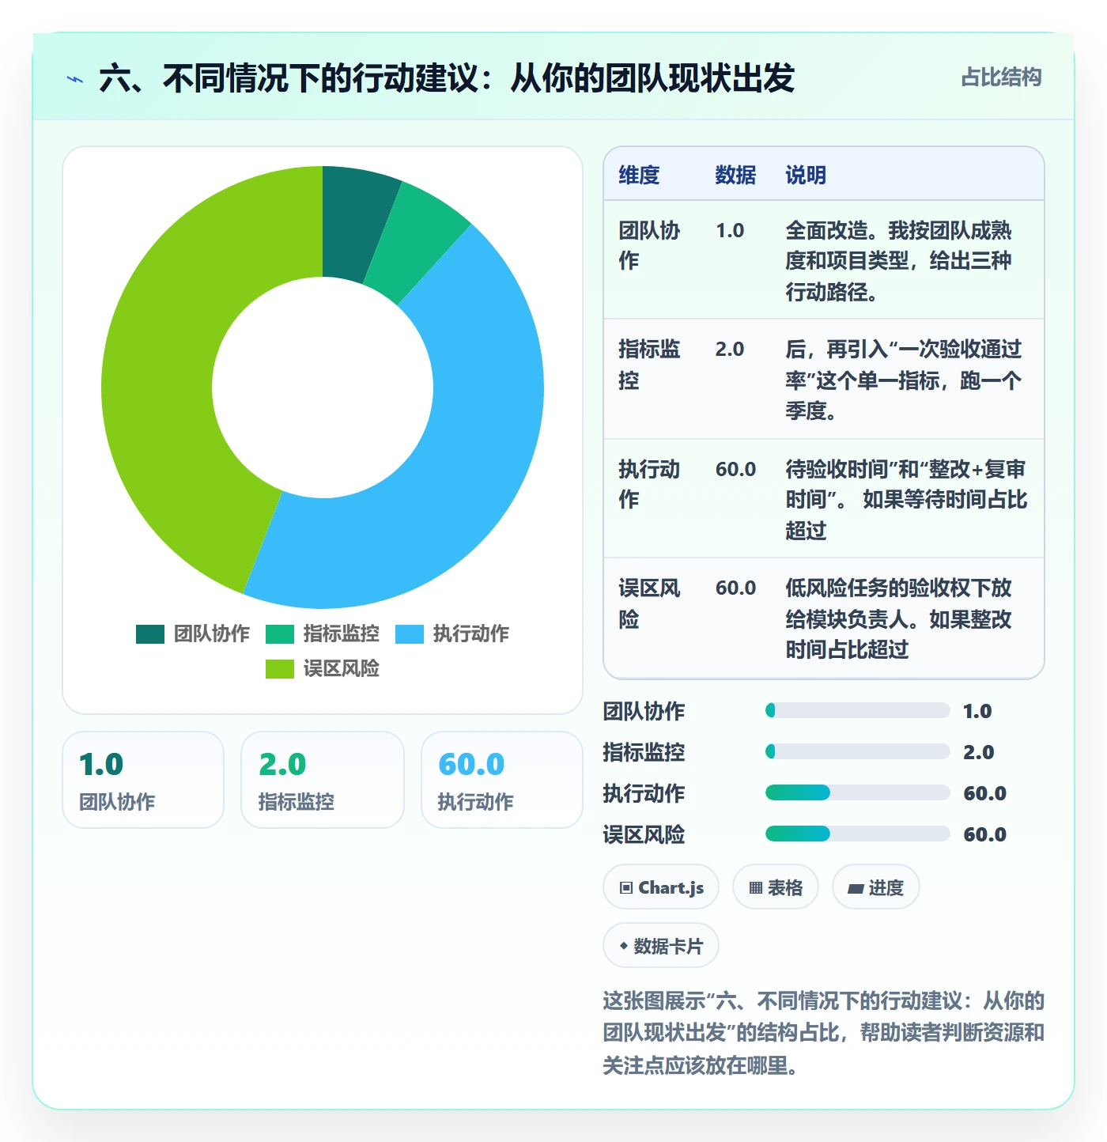Click the description starting with 待验收时间
Viewport: 1107px width, 1142px height.
point(906,500)
